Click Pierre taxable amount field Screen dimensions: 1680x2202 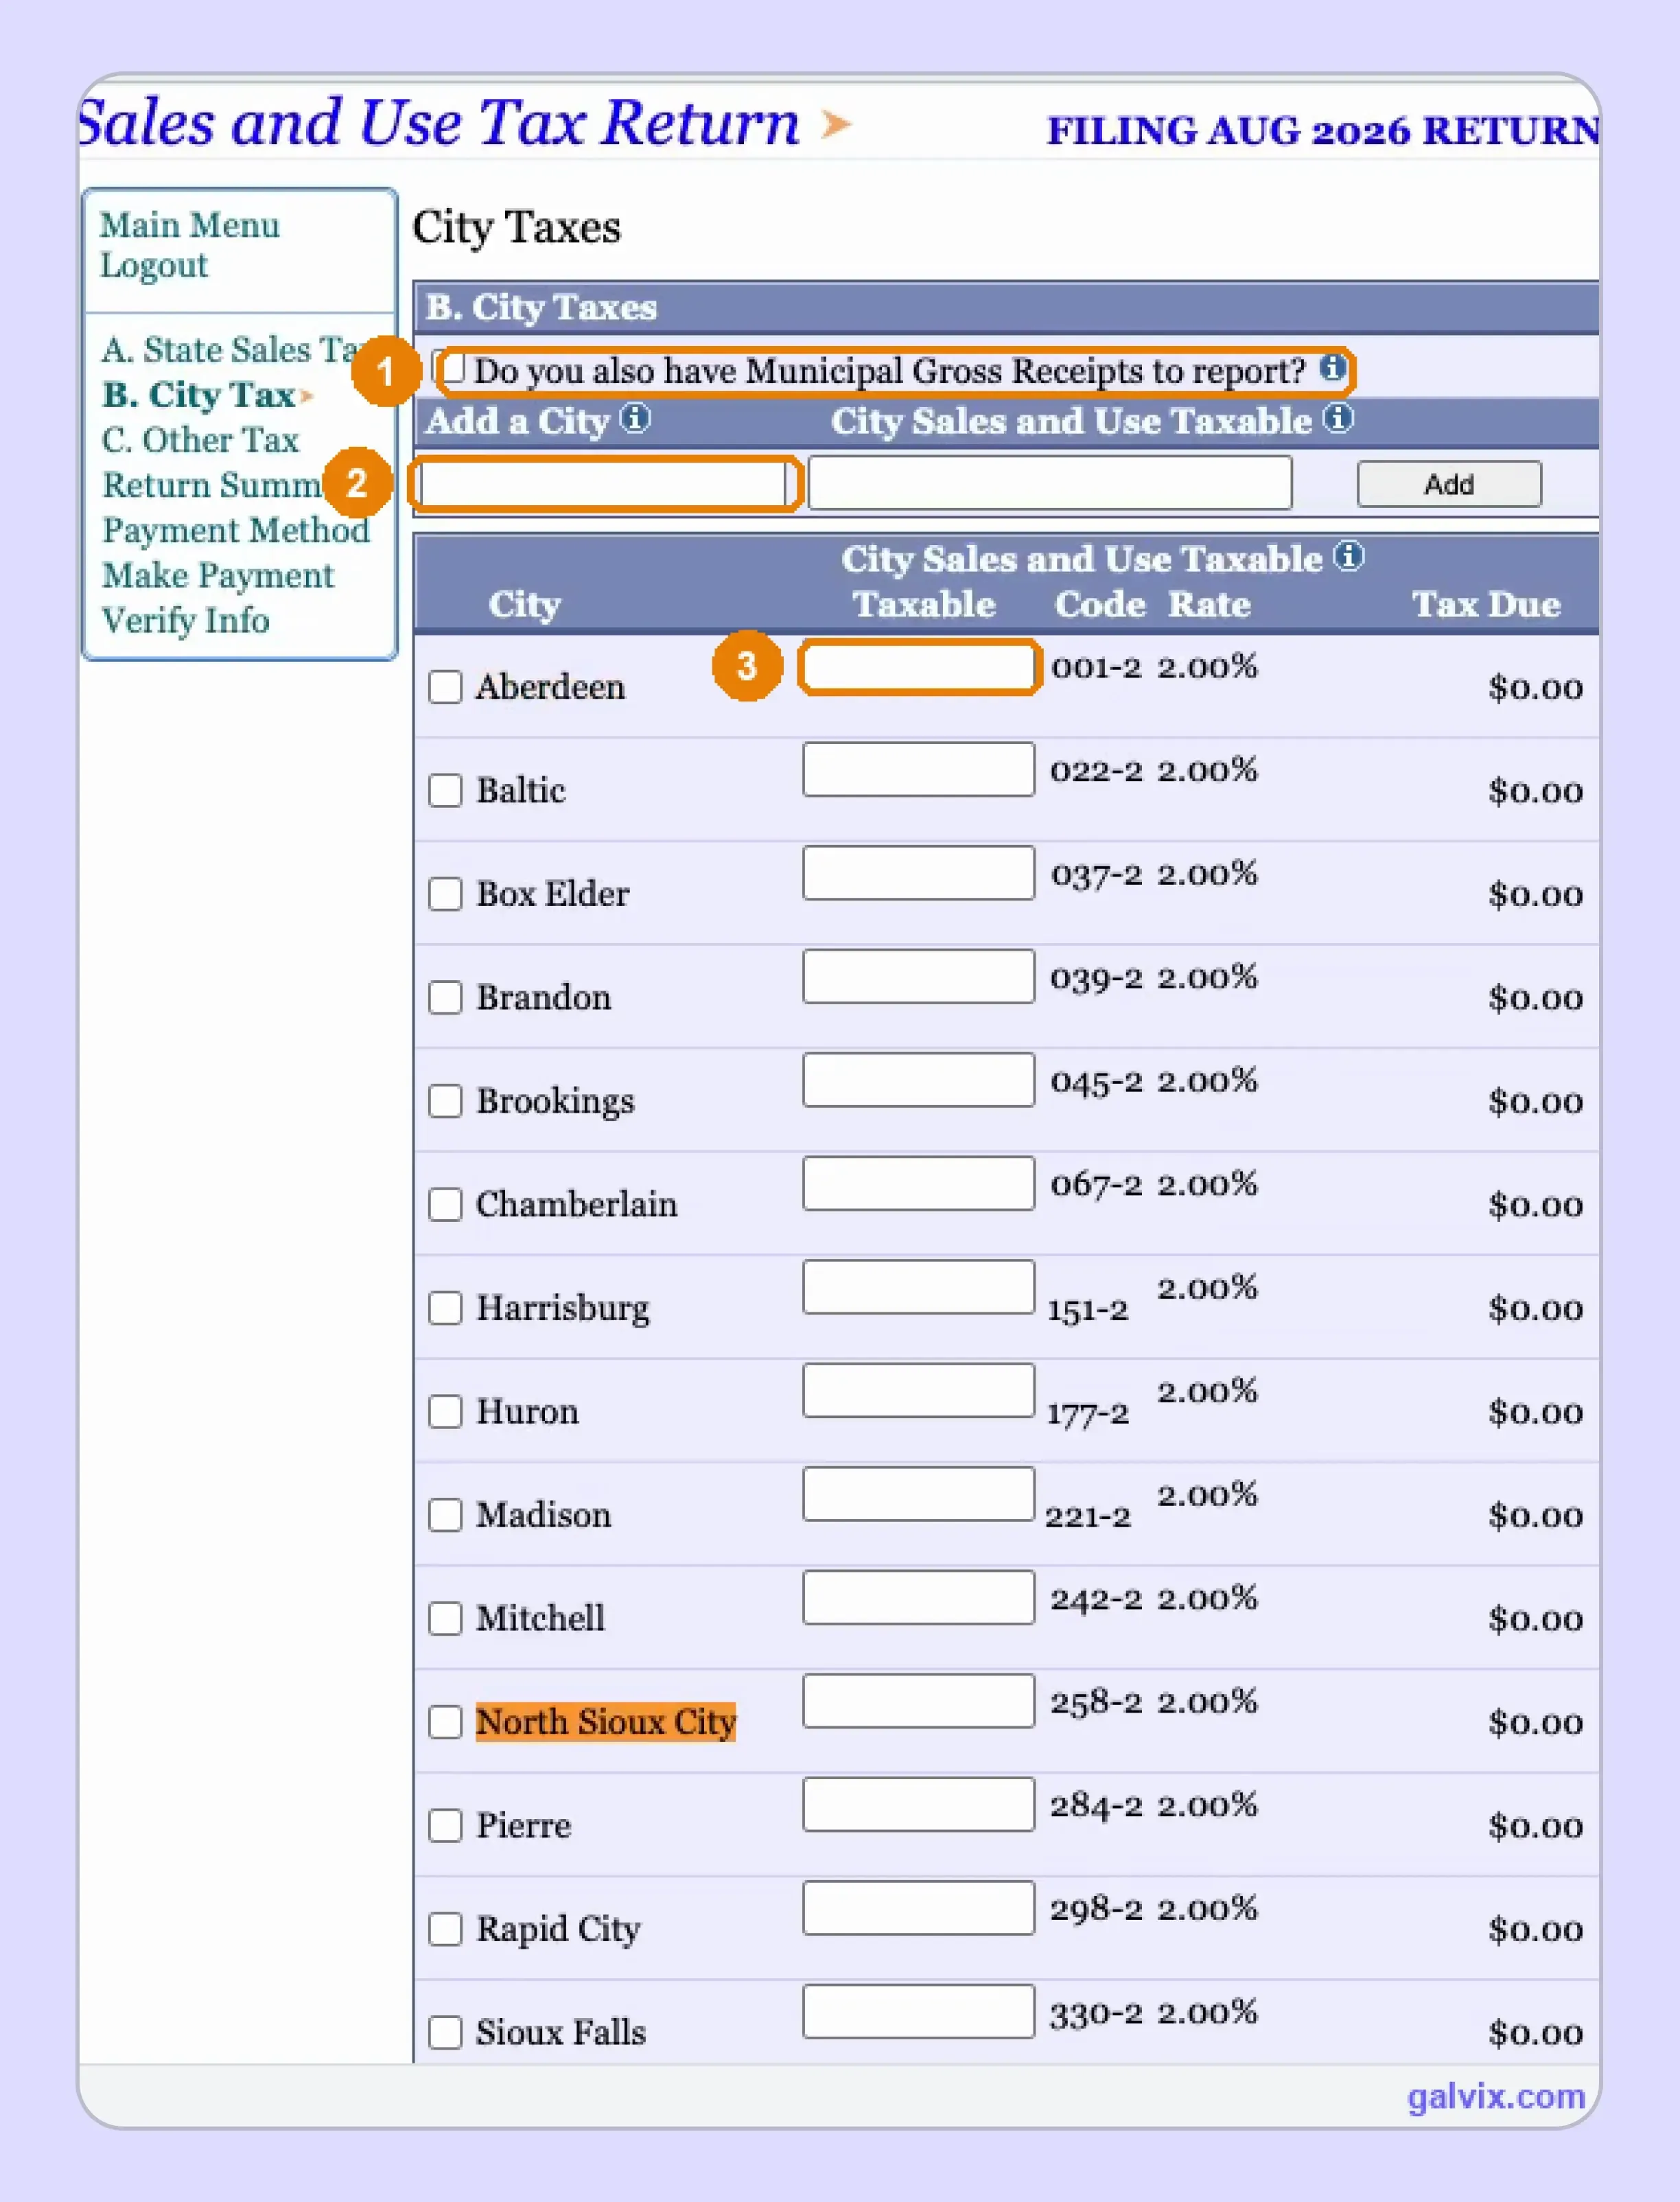click(918, 1804)
